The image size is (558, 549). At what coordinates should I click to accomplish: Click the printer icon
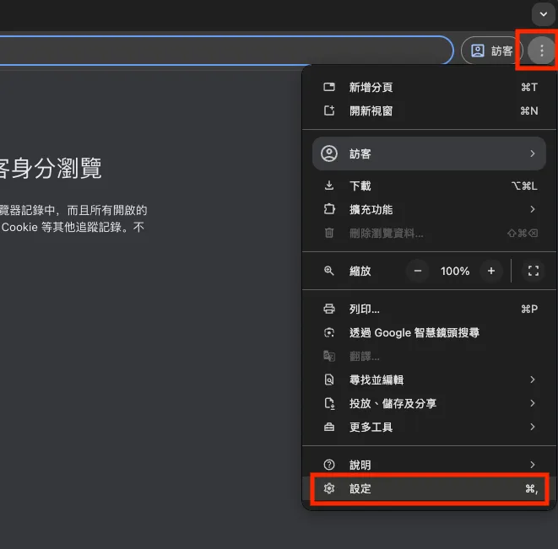point(329,309)
